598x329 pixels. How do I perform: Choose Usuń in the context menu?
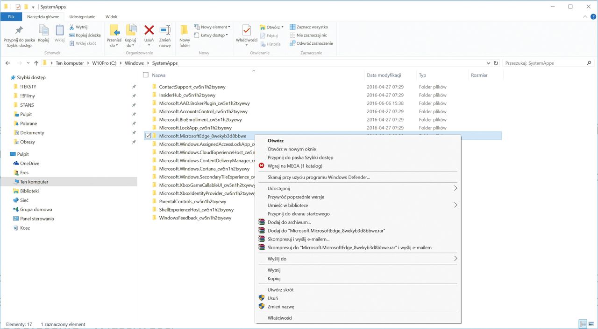pos(273,298)
